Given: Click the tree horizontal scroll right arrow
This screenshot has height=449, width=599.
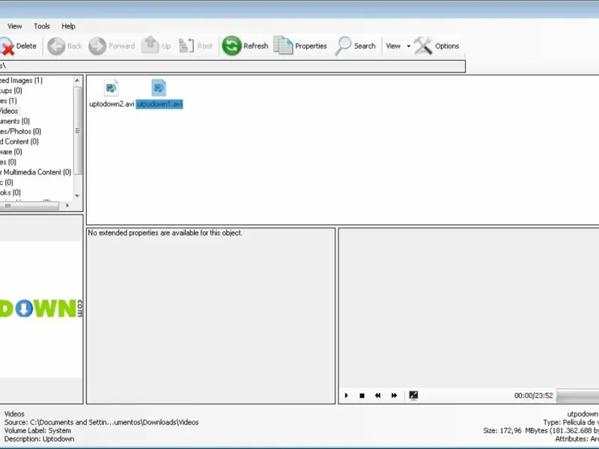Looking at the screenshot, I should click(x=67, y=206).
